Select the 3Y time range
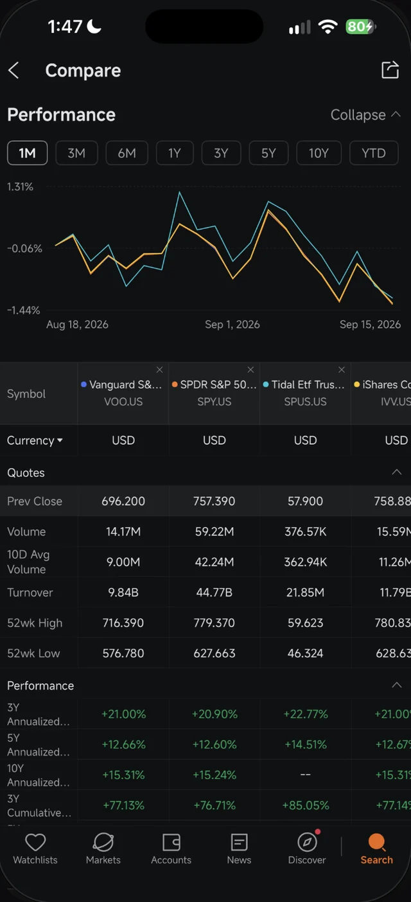Screen dimensions: 411x902 tap(221, 153)
